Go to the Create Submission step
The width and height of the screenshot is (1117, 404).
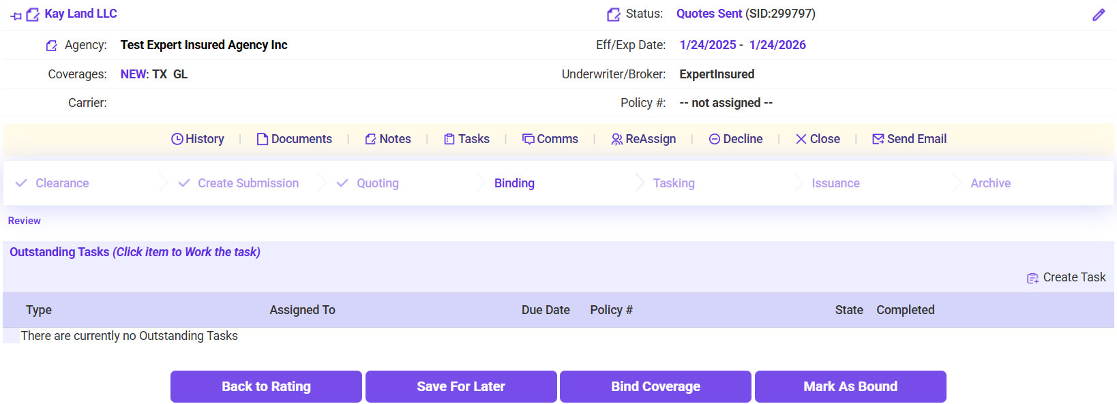pos(248,183)
